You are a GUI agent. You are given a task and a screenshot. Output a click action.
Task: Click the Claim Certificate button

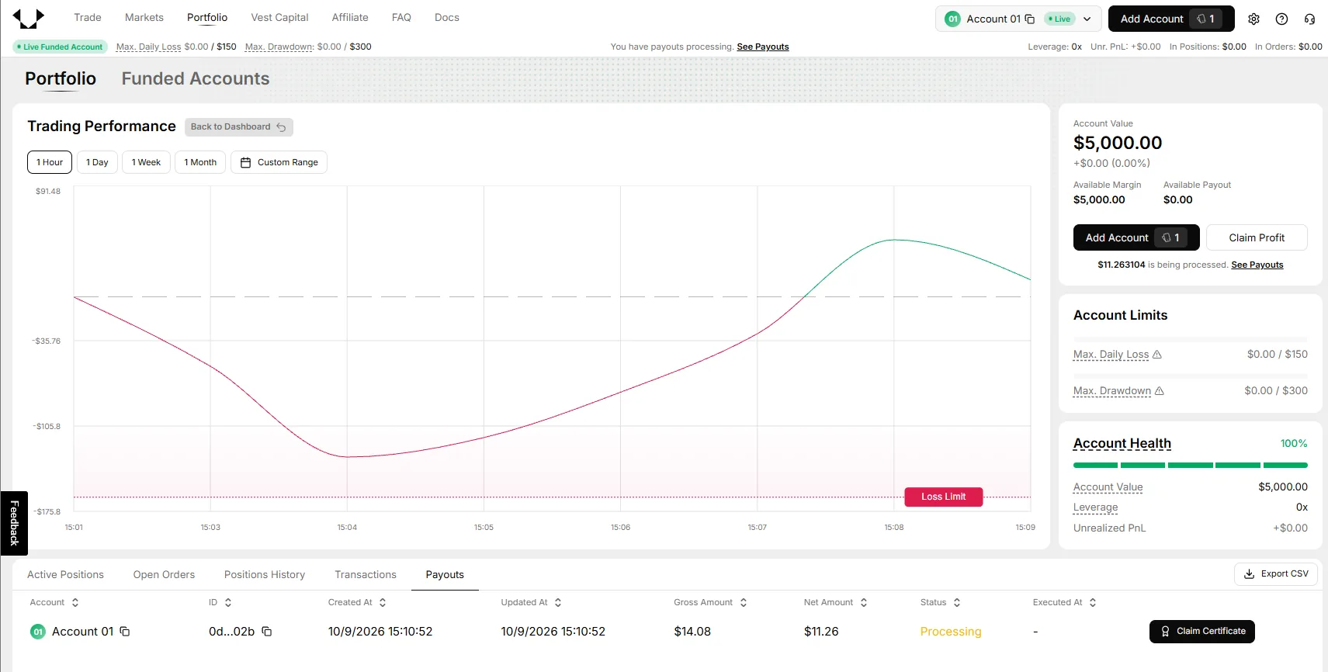tap(1202, 632)
